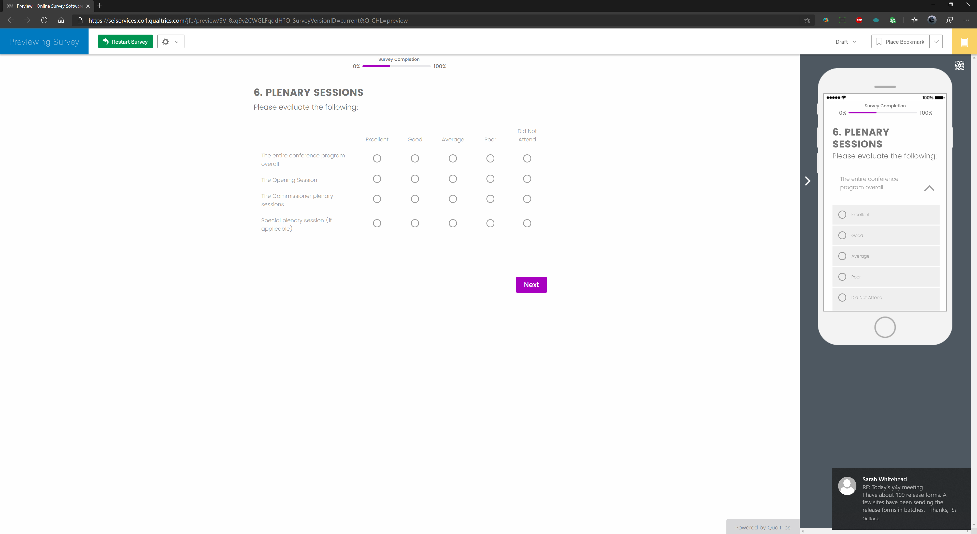Expand the Place Bookmark dropdown arrow
The image size is (977, 534).
[936, 42]
